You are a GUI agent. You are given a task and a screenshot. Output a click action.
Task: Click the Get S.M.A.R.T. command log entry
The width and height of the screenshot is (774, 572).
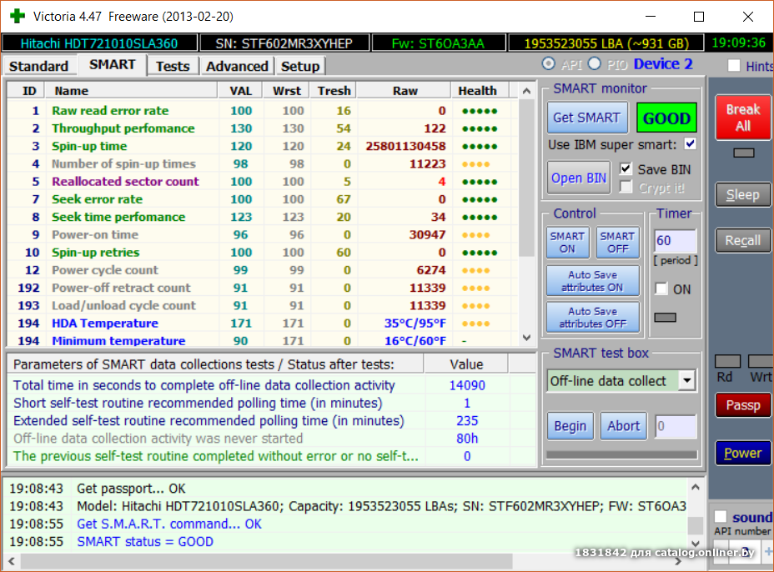(x=169, y=524)
